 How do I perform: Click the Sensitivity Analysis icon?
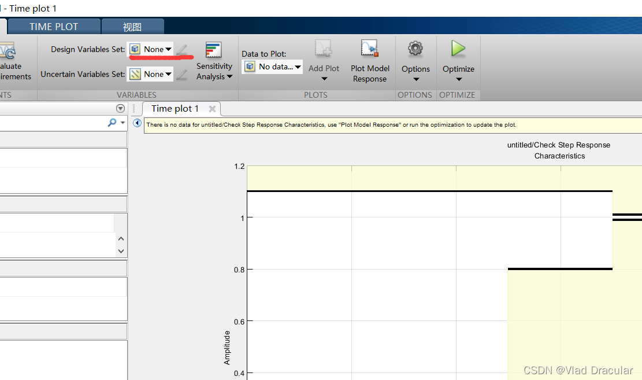pyautogui.click(x=213, y=50)
